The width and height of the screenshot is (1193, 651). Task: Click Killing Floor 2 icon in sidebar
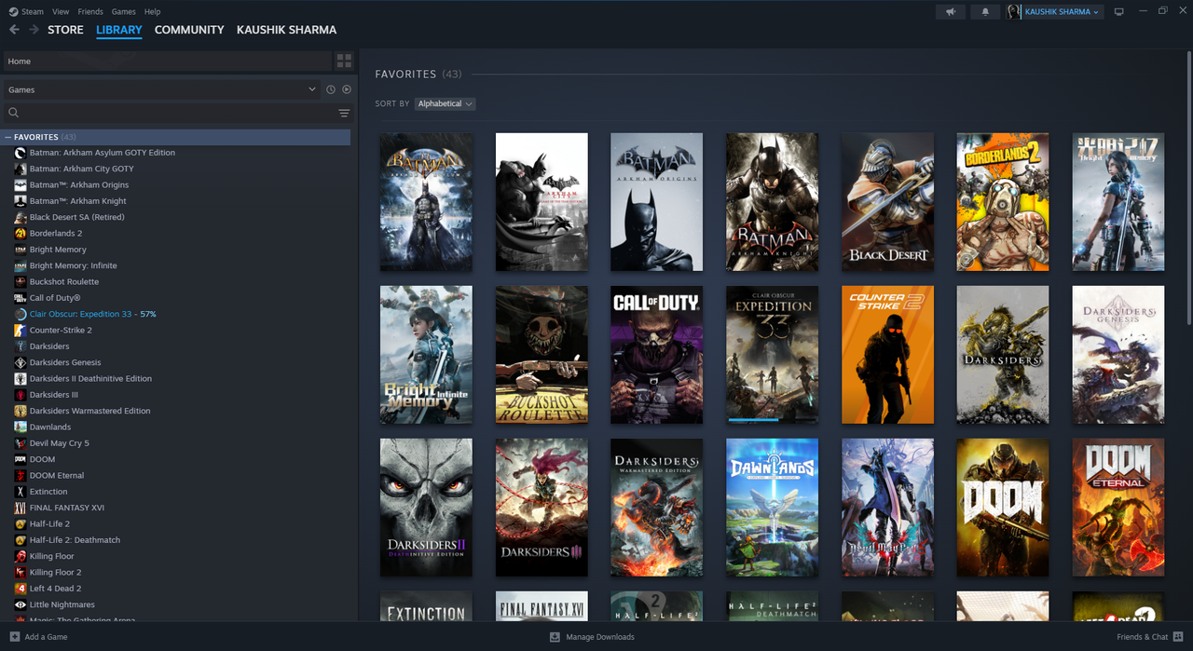click(21, 573)
